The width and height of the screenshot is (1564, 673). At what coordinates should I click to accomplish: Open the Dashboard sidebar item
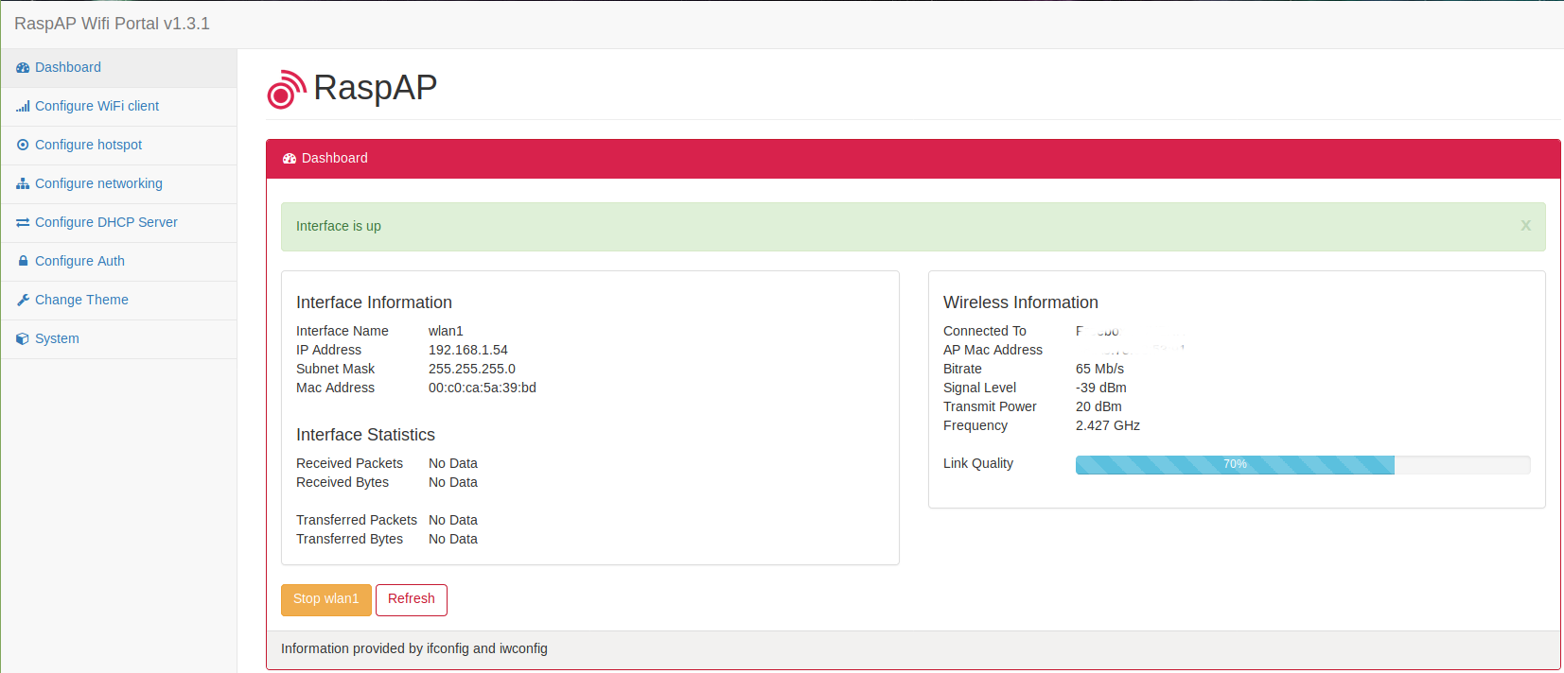pos(119,68)
